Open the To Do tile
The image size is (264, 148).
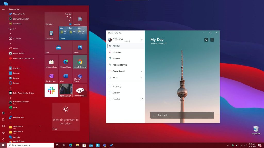66,117
